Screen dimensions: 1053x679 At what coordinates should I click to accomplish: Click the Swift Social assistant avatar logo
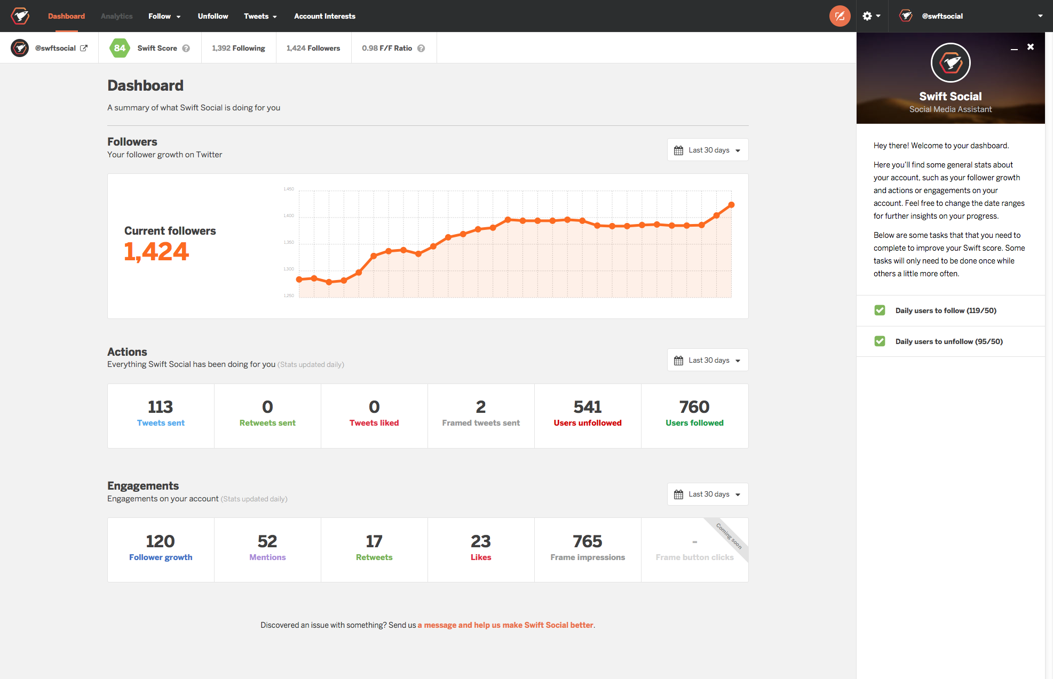(951, 63)
